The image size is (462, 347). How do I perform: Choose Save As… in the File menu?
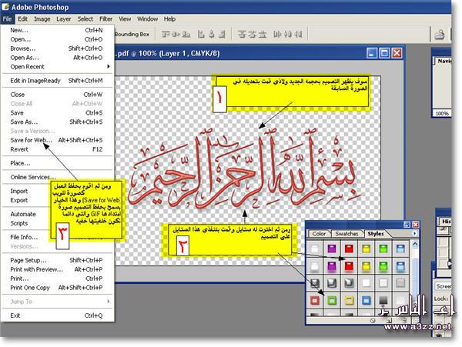[56, 122]
